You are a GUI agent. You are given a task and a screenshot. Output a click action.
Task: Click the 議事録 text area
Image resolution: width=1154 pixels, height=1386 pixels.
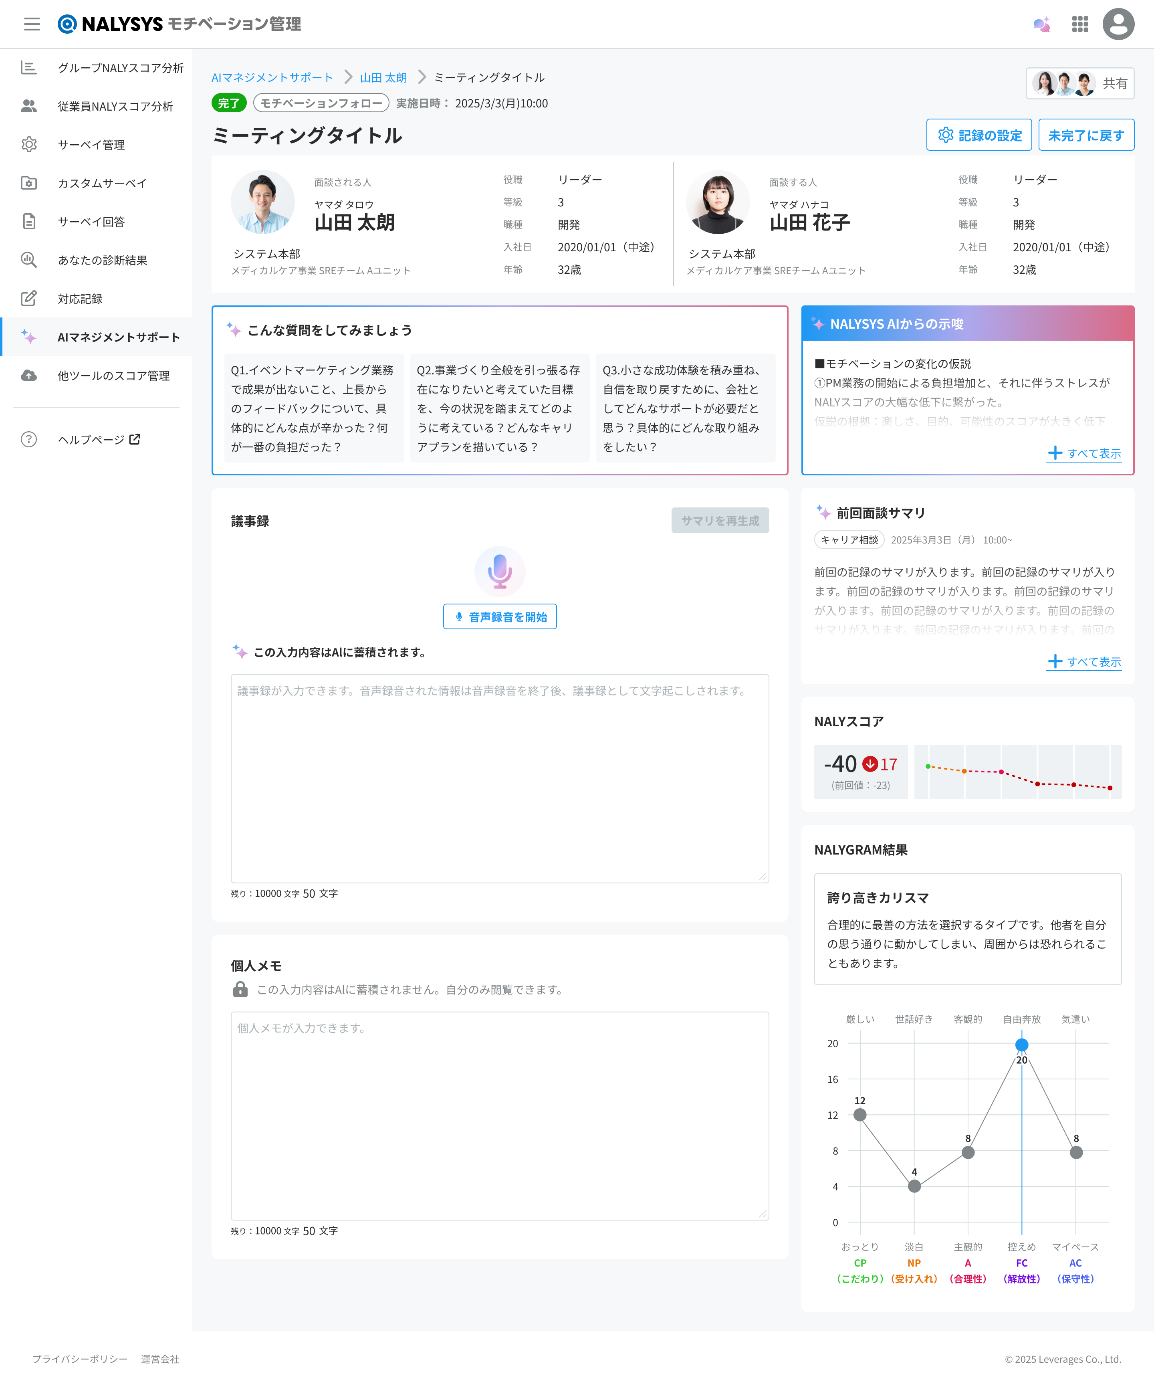(500, 779)
